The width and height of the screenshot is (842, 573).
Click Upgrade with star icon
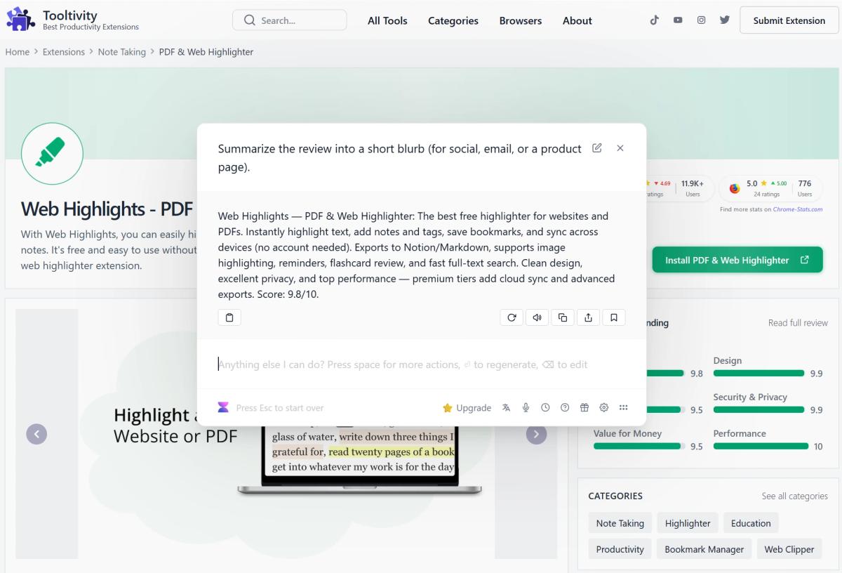(467, 408)
